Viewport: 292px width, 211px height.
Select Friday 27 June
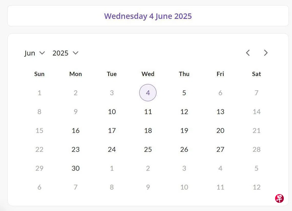pyautogui.click(x=220, y=150)
